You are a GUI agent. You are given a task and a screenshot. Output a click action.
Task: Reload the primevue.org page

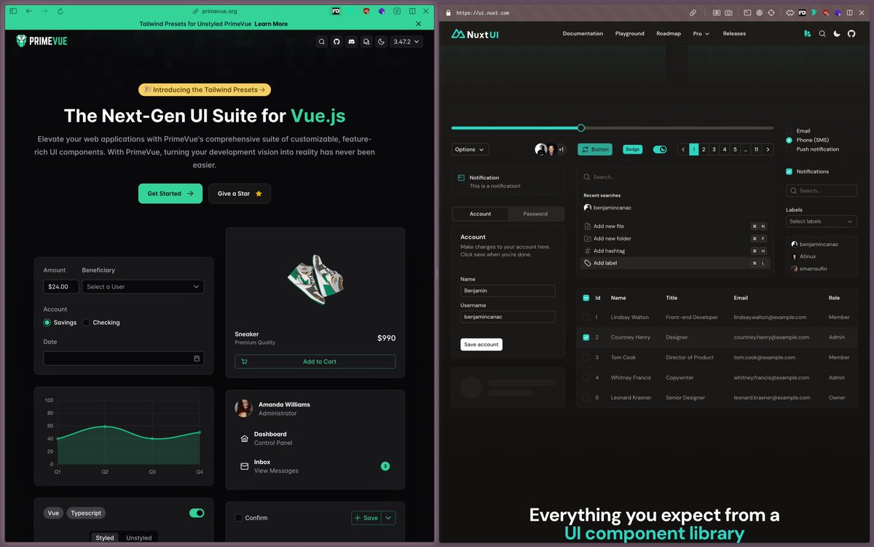click(60, 12)
